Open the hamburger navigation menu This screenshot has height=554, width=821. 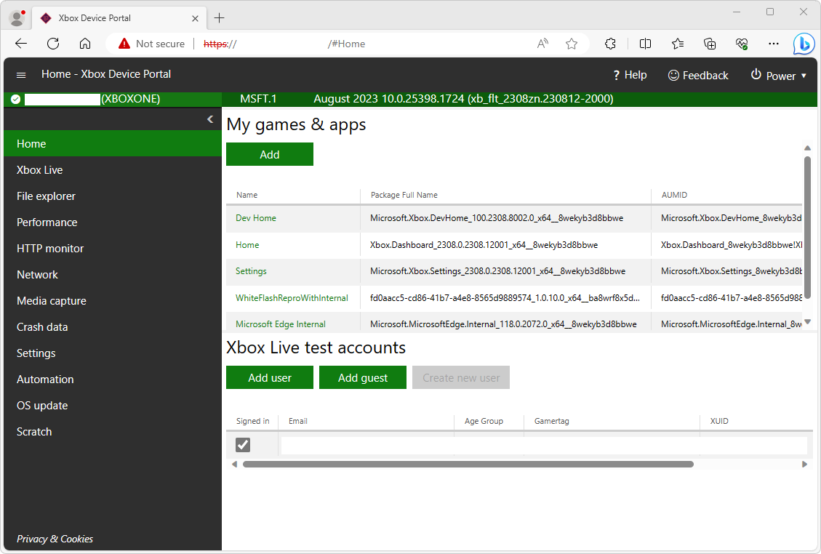[20, 74]
